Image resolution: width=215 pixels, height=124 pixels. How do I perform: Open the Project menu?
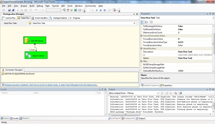tap(24, 6)
